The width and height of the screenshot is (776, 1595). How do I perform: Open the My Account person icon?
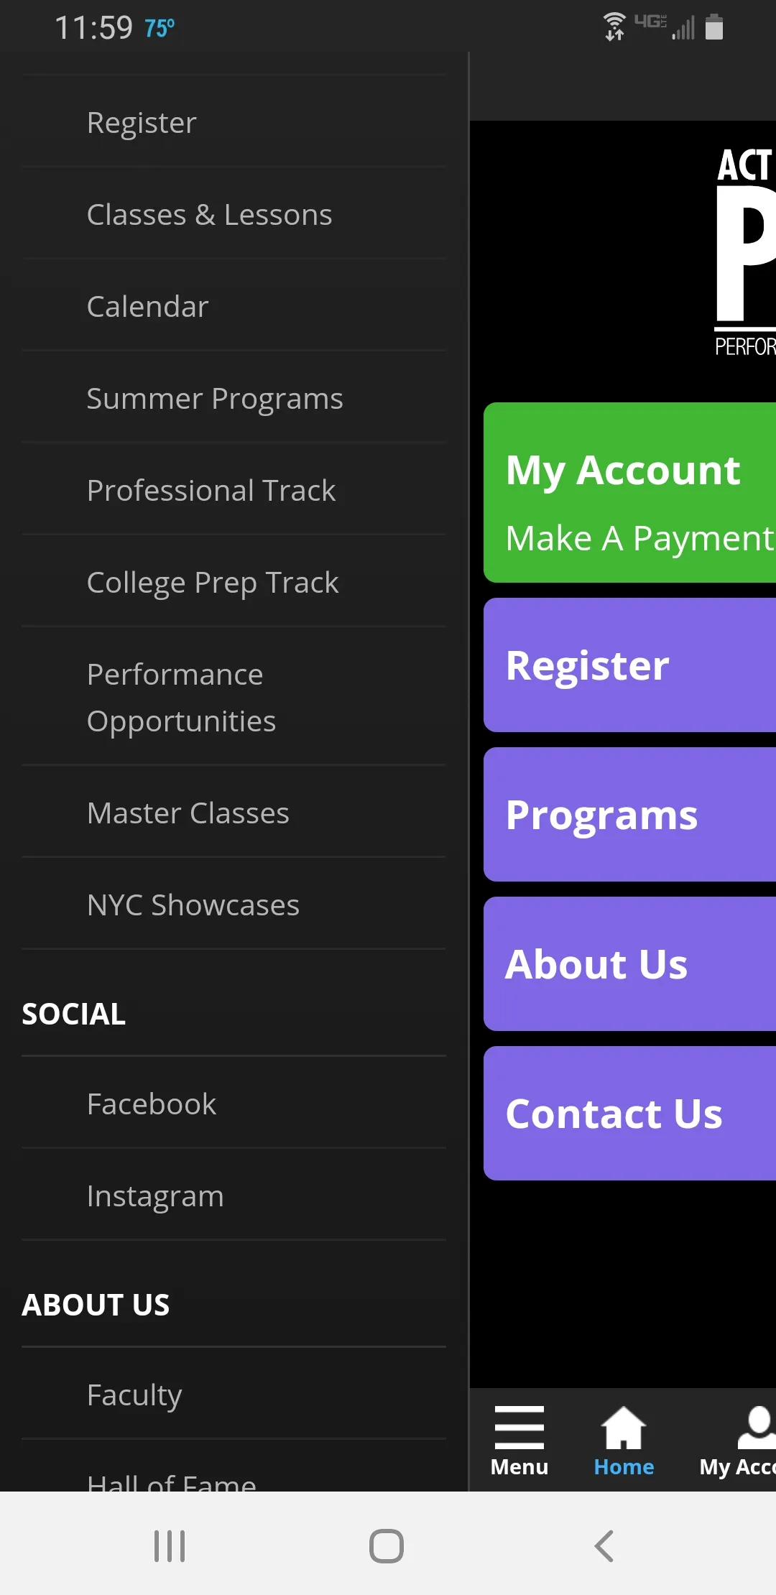(757, 1428)
